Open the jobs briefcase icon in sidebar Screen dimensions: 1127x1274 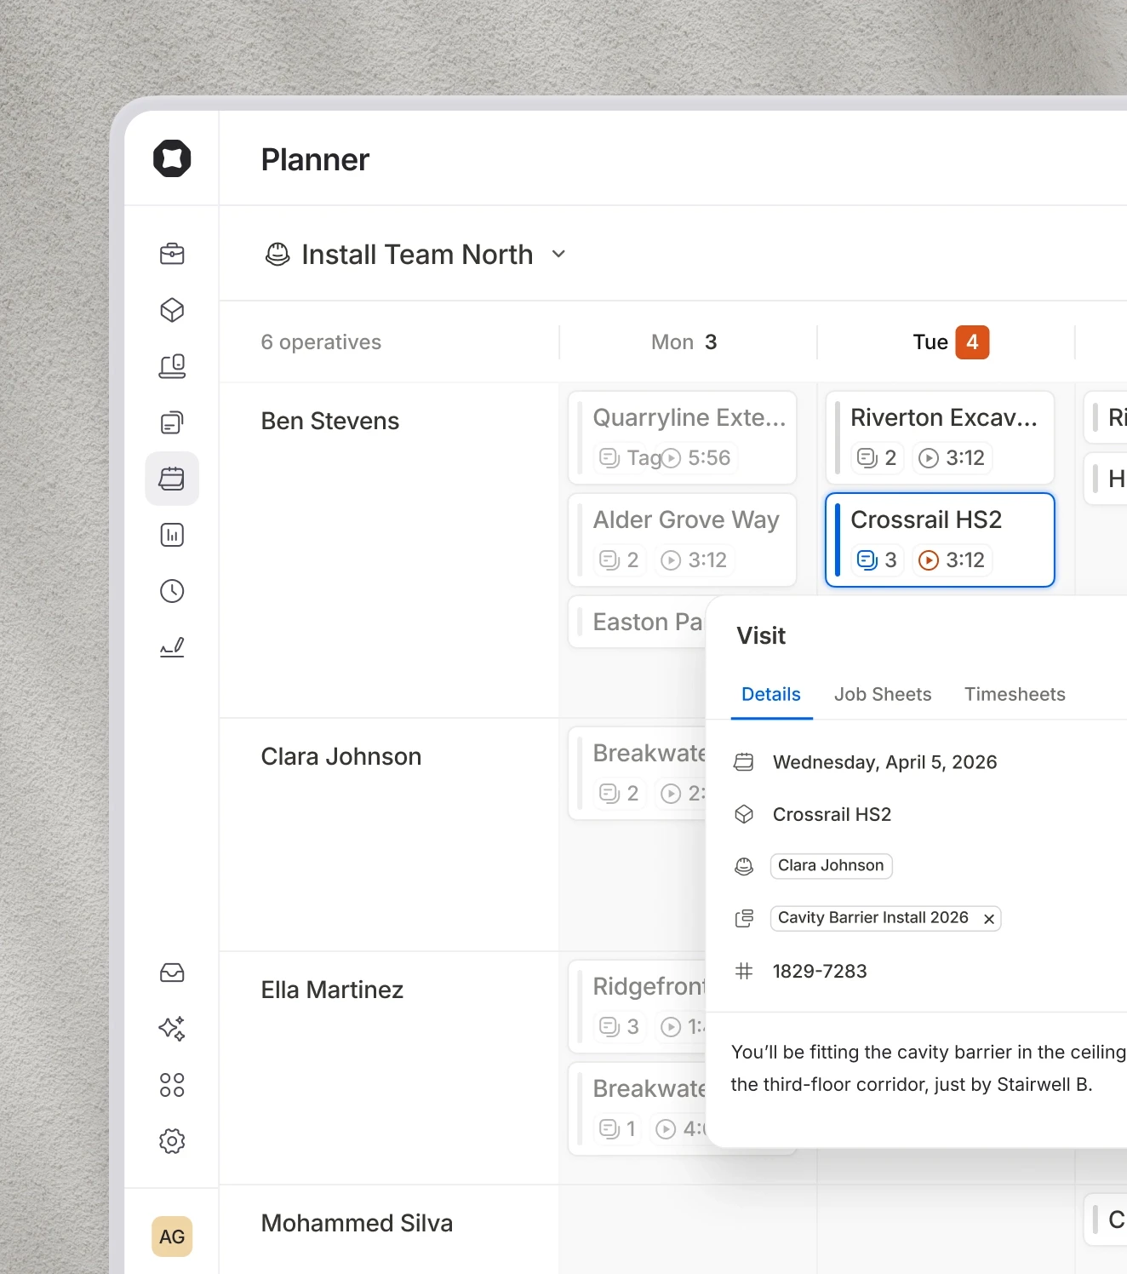coord(172,253)
